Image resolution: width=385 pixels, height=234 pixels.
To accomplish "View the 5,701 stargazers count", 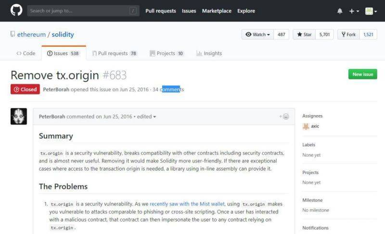I will pos(324,35).
